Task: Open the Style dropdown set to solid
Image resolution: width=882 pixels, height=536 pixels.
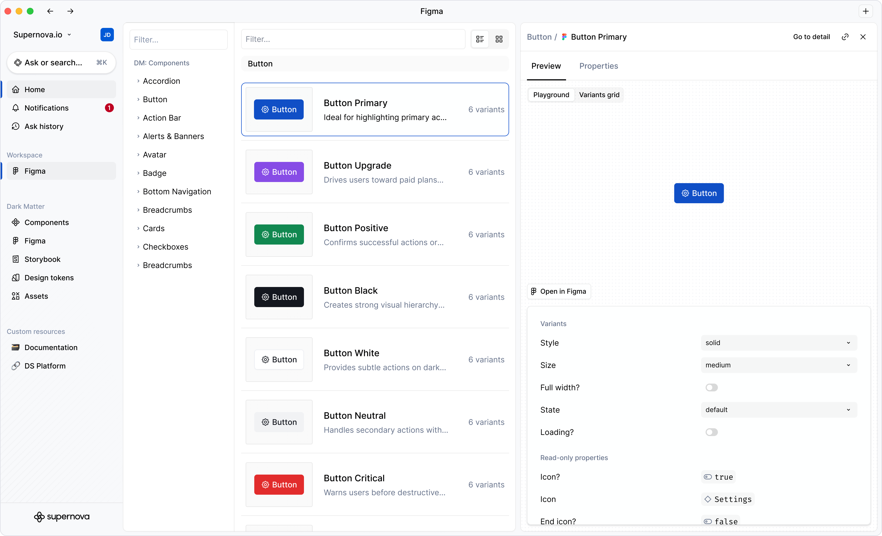Action: pyautogui.click(x=778, y=343)
